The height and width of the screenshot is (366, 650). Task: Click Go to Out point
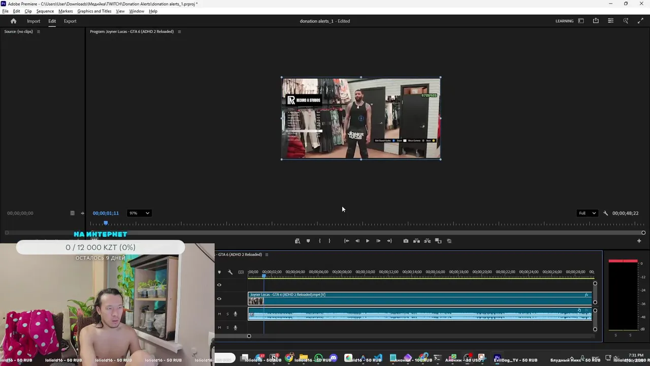pos(389,241)
